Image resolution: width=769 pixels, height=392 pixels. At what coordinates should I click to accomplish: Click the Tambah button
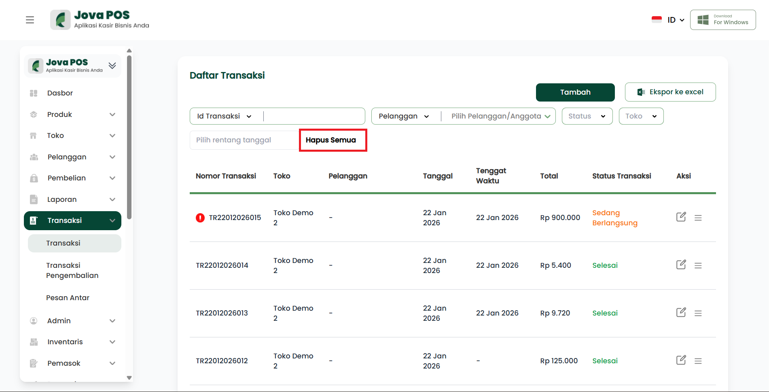coord(575,92)
